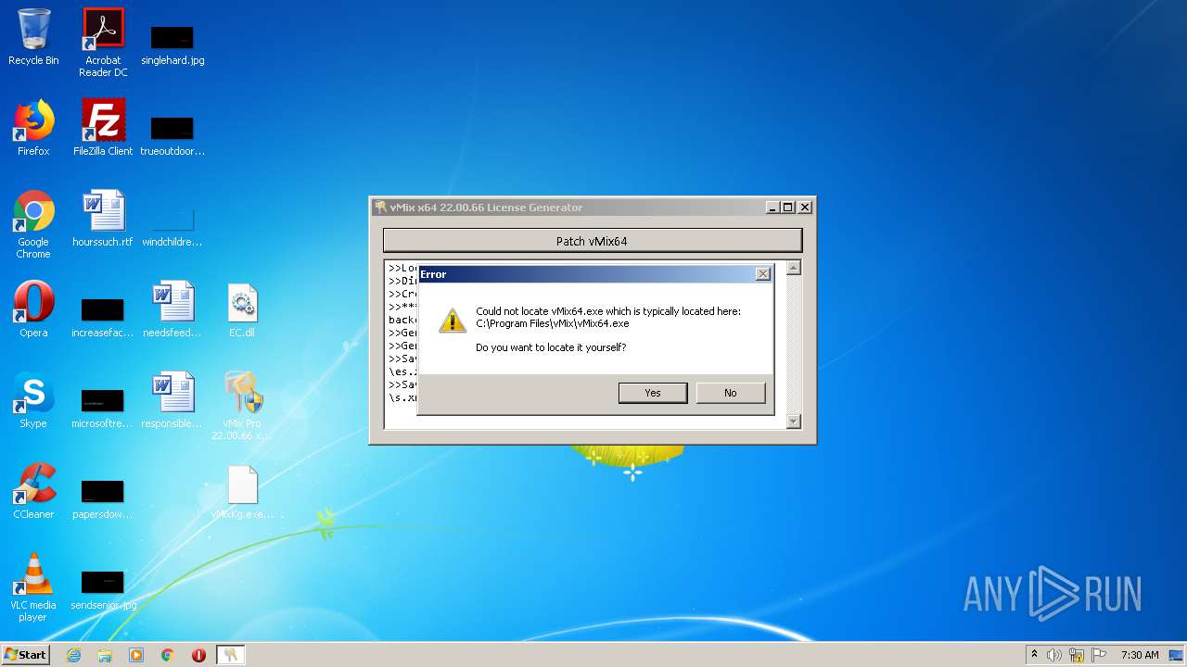Click the network tray icon
Screen dimensions: 1187x667
point(1077,655)
